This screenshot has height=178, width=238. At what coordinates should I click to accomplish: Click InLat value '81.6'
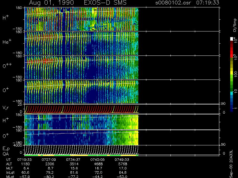[x=74, y=172]
